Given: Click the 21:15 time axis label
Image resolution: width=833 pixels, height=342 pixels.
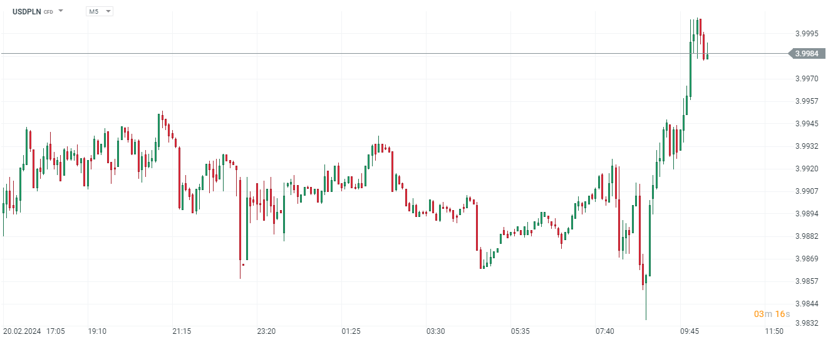Looking at the screenshot, I should pos(182,331).
